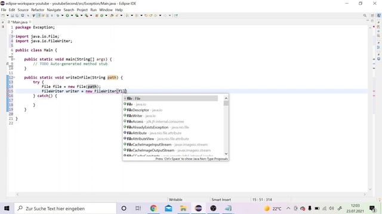Open the New Java Class dropdown arrow
382x214 pixels.
pyautogui.click(x=106, y=15)
